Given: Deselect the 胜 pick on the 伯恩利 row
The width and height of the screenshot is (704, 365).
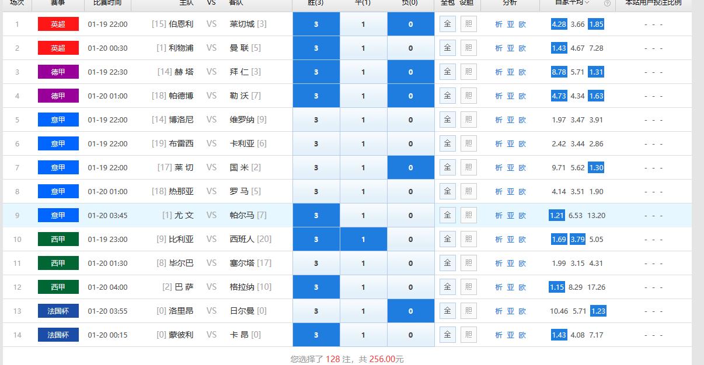Looking at the screenshot, I should (316, 24).
